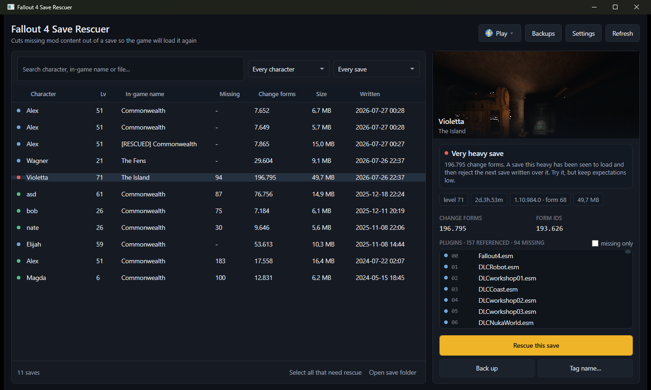Image resolution: width=651 pixels, height=390 pixels.
Task: Select the Alex save with 17.558 change forms
Action: [x=219, y=261]
